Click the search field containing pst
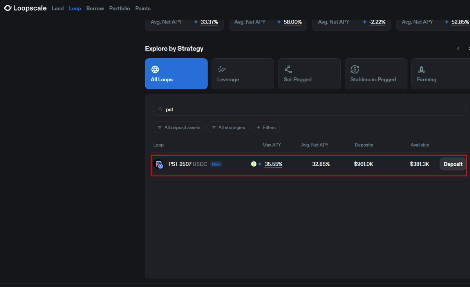 point(309,109)
